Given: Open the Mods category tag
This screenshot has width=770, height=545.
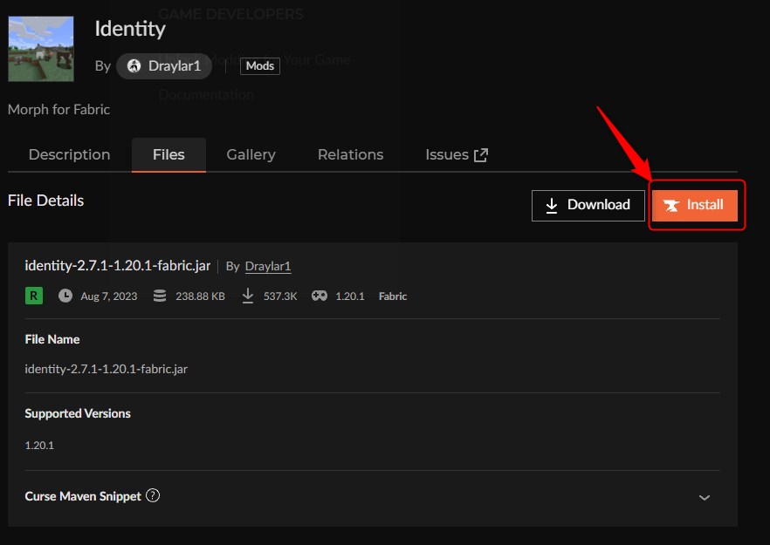Looking at the screenshot, I should click(260, 65).
